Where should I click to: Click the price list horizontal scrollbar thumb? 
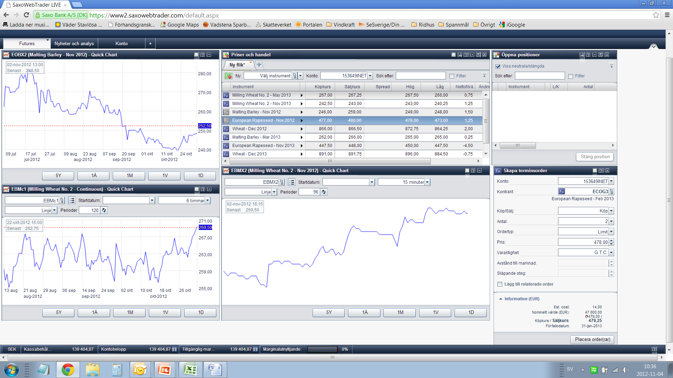pos(329,161)
